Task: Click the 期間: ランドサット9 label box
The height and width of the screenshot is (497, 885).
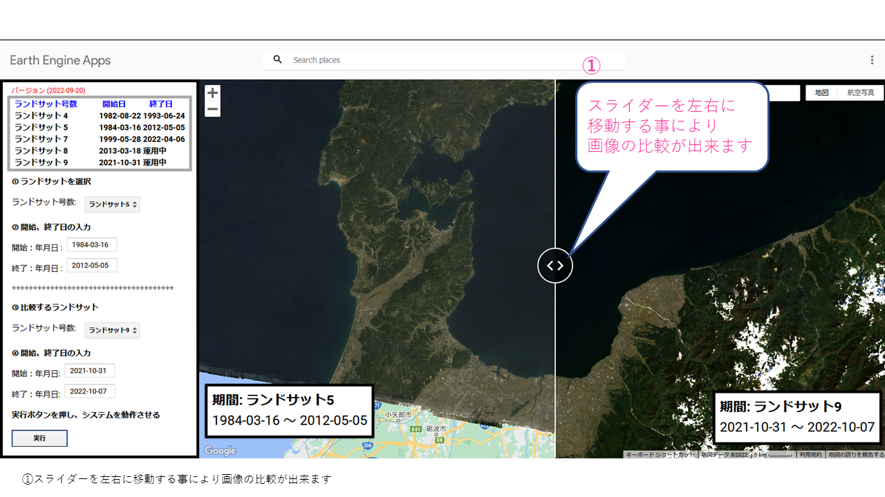Action: coord(797,417)
